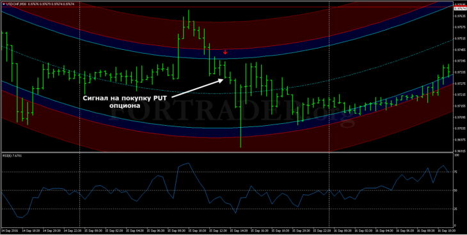This screenshot has width=467, height=235.
Task: Click the RSI 25 level label
Action: tap(456, 209)
